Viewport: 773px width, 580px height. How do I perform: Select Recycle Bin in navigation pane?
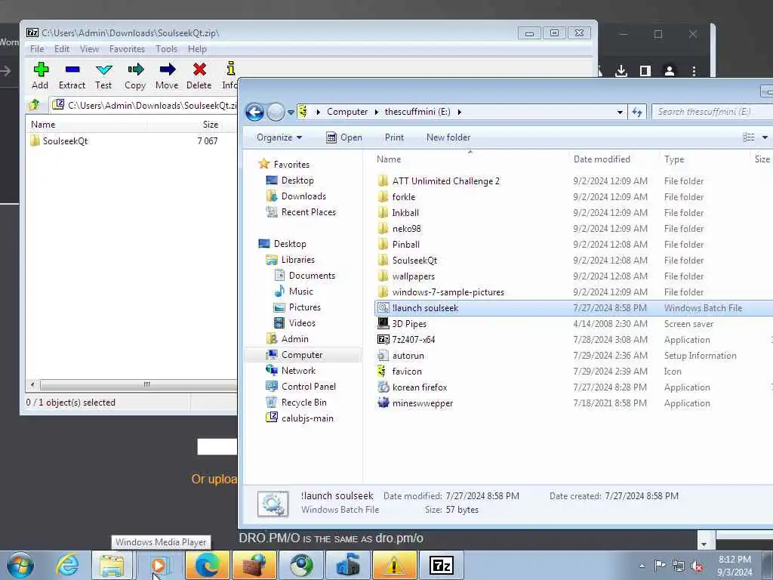click(303, 403)
